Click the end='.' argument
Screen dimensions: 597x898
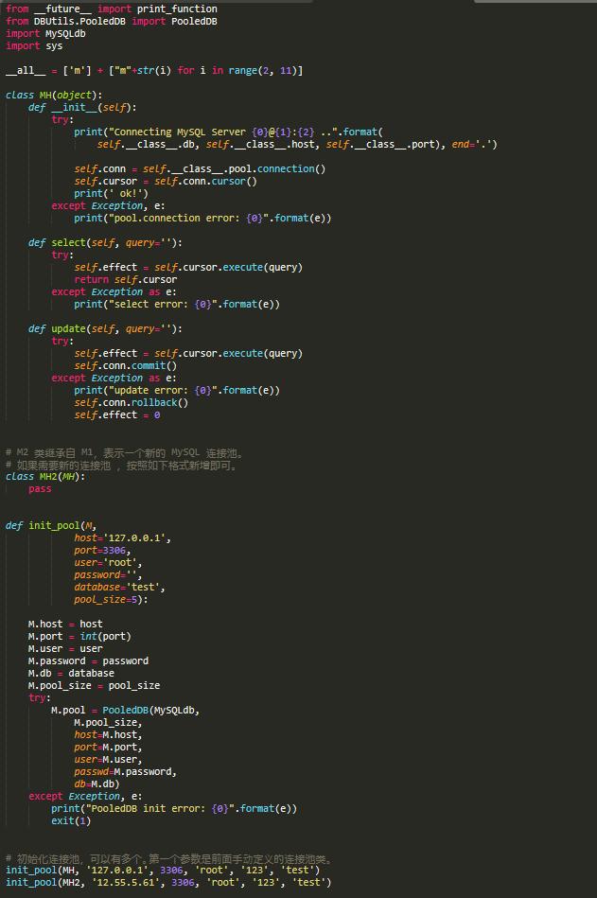[x=472, y=145]
